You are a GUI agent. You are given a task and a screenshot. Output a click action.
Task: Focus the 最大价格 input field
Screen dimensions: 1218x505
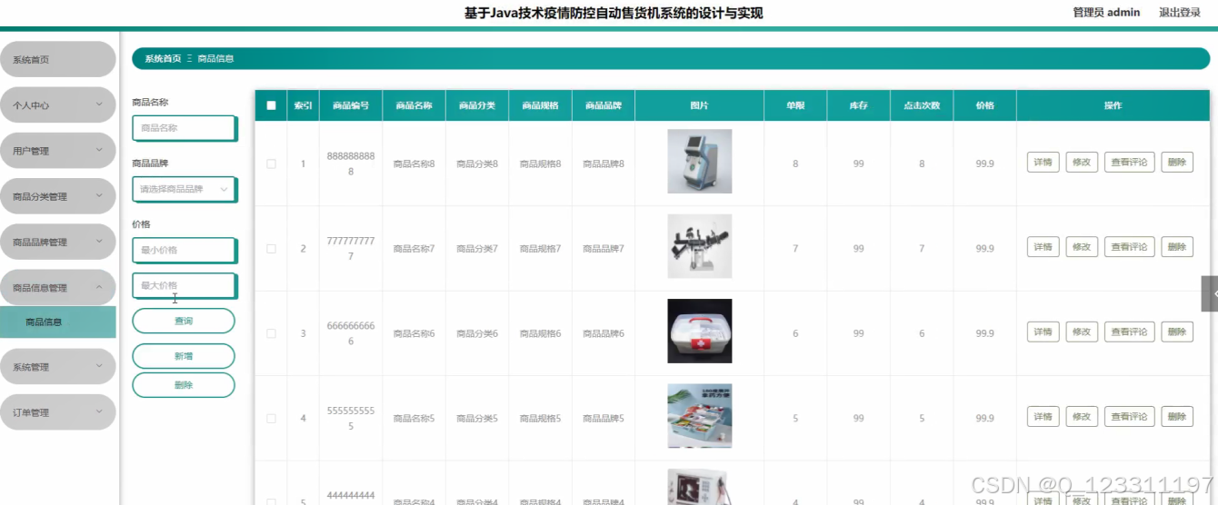pos(185,285)
